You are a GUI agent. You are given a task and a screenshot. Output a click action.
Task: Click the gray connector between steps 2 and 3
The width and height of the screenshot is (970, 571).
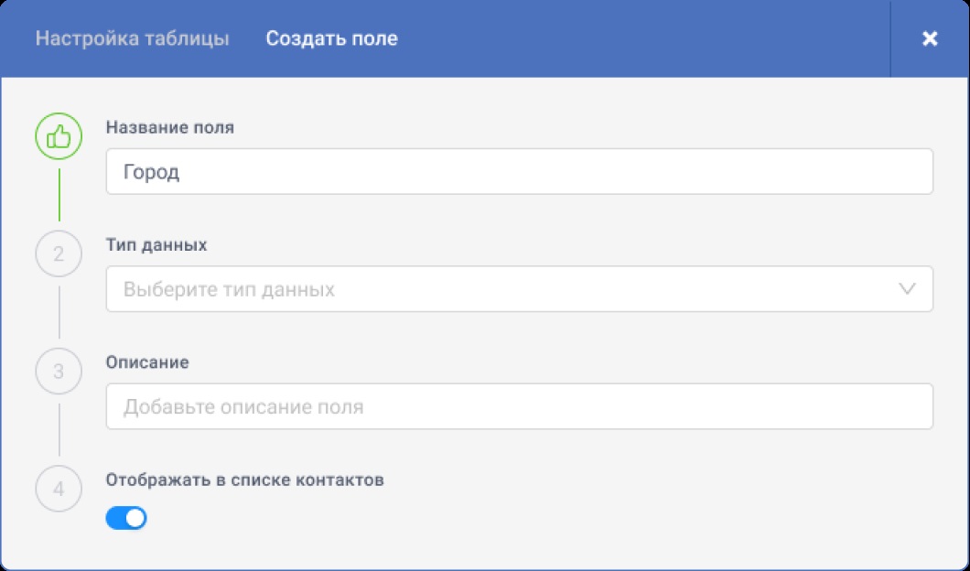point(59,312)
